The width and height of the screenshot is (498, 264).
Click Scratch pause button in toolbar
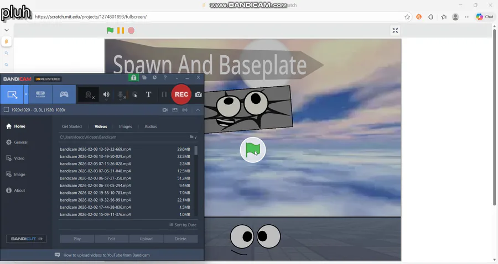[121, 30]
